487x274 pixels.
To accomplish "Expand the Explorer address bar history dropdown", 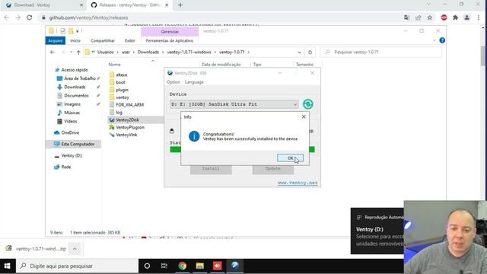I will 299,53.
